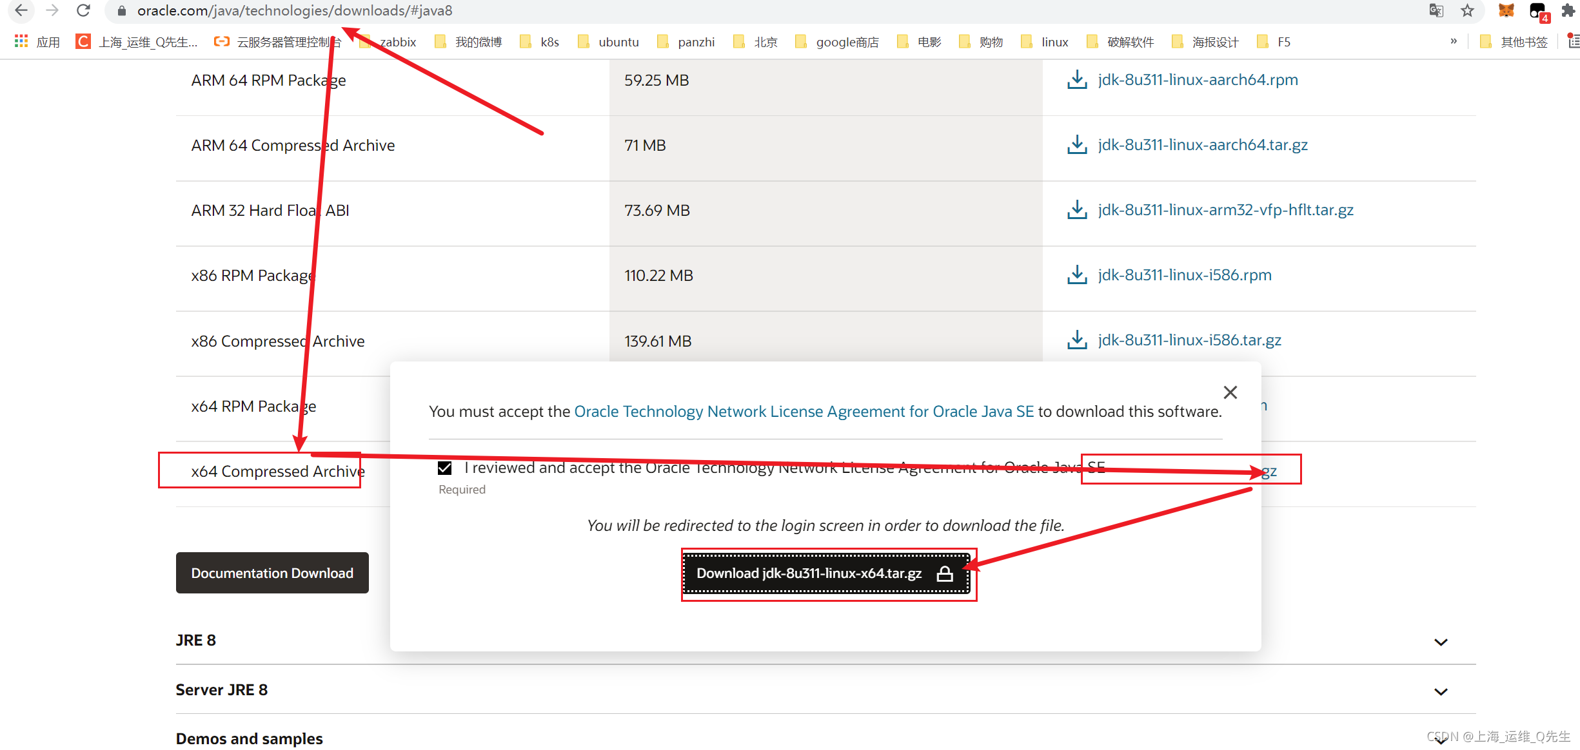Reload the page with the refresh icon
This screenshot has height=750, width=1580.
[x=83, y=10]
